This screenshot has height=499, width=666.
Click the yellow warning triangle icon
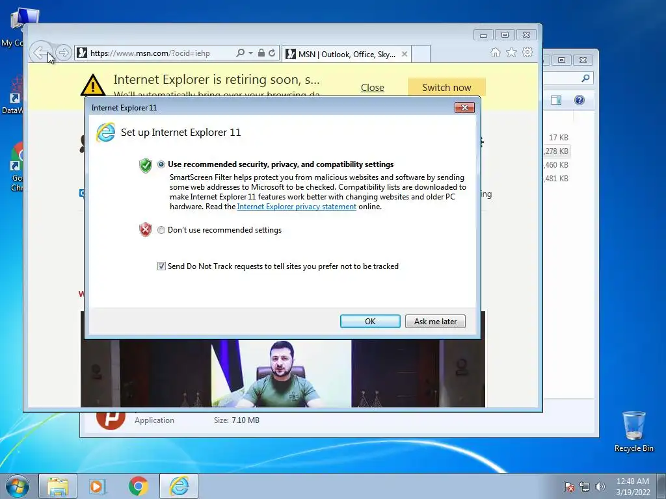tap(92, 84)
